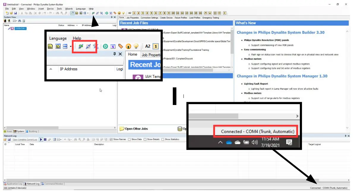Viewport: 353px width, 192px height.
Task: Pin the System View panel
Action: click(x=111, y=17)
